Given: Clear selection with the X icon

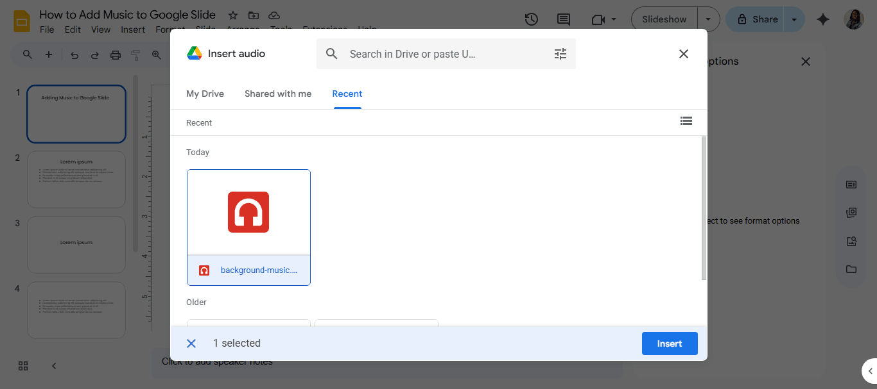Looking at the screenshot, I should click(191, 343).
